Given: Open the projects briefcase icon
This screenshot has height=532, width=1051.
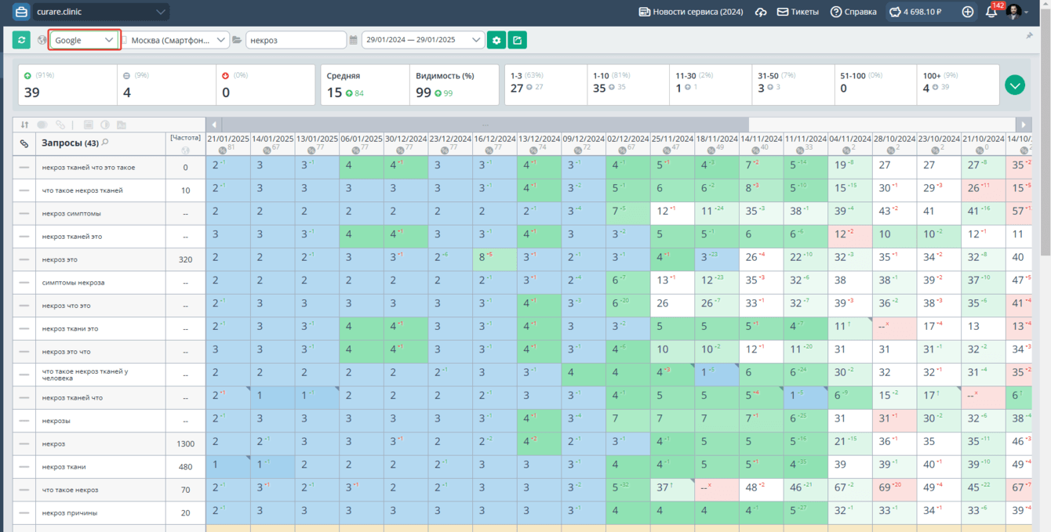Looking at the screenshot, I should (x=21, y=12).
